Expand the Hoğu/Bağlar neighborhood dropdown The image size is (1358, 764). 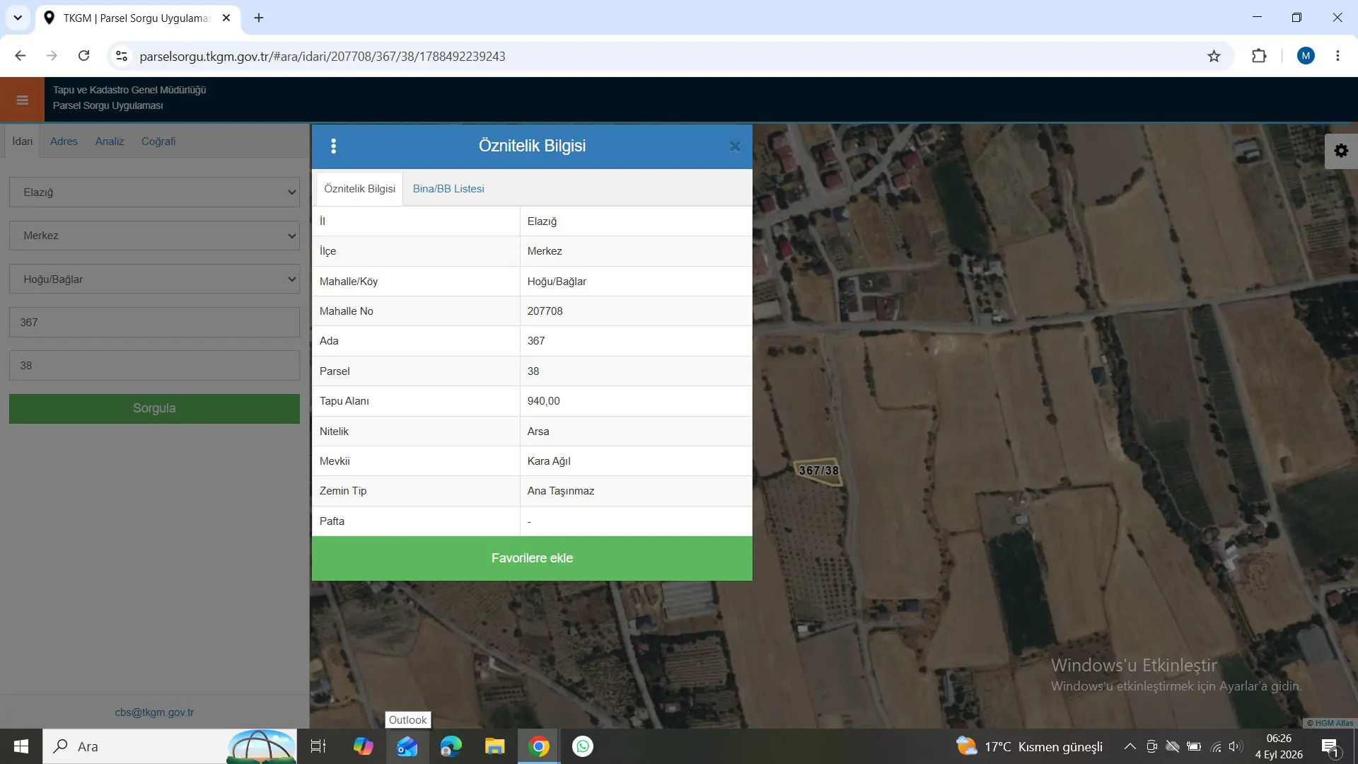pos(154,279)
